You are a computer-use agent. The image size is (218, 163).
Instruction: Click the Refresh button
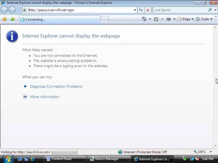(141, 10)
